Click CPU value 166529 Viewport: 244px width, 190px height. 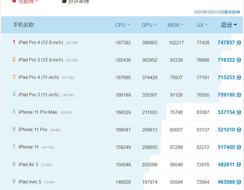[123, 112]
